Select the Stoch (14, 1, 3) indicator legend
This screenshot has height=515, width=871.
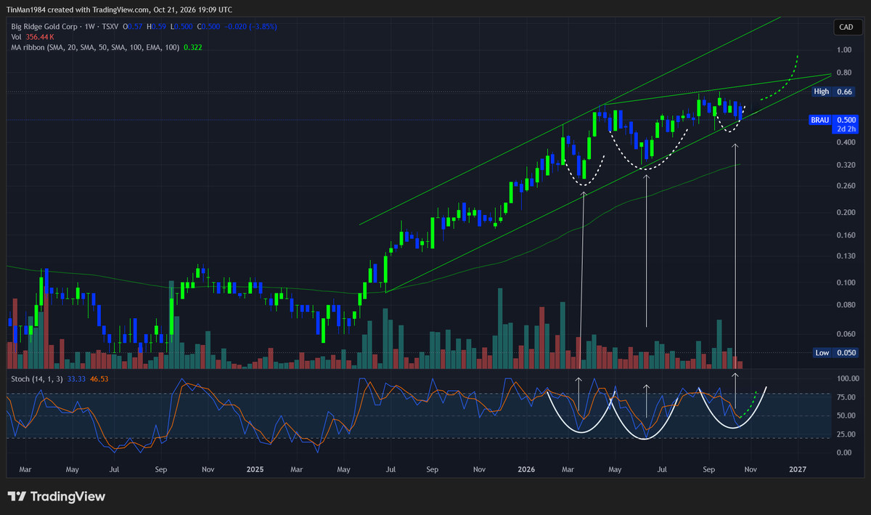[x=36, y=378]
